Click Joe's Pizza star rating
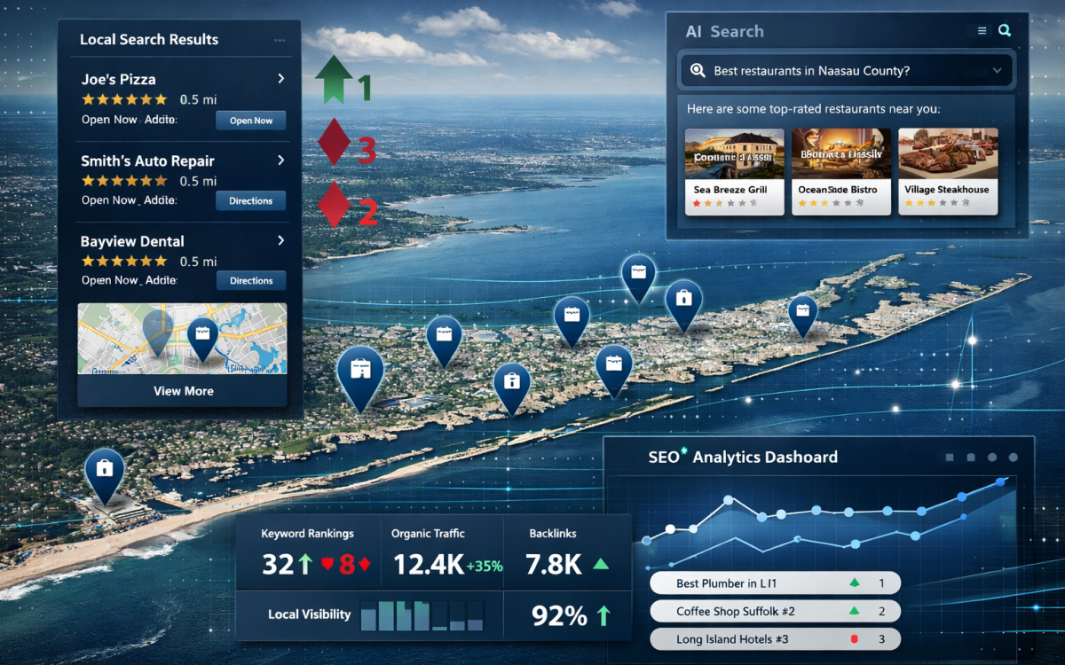1065x665 pixels. tap(124, 100)
